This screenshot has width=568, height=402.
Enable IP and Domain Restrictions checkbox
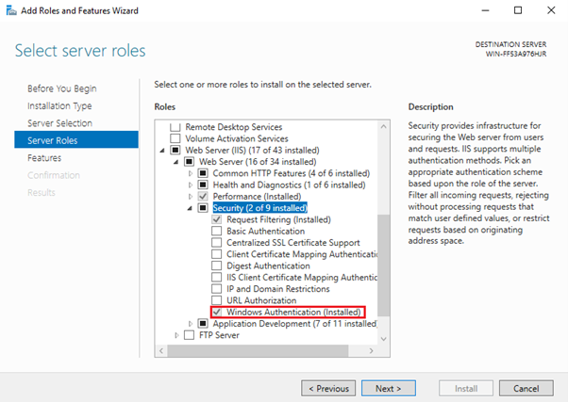point(217,289)
